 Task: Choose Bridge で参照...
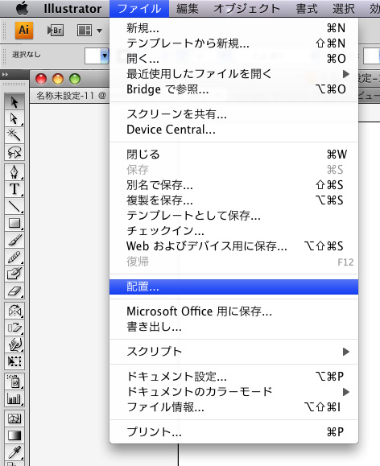pyautogui.click(x=233, y=89)
